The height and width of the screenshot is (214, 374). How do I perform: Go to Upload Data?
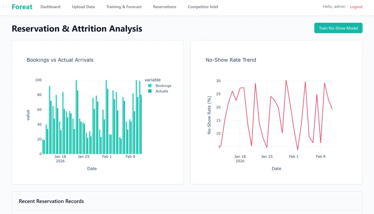[83, 7]
